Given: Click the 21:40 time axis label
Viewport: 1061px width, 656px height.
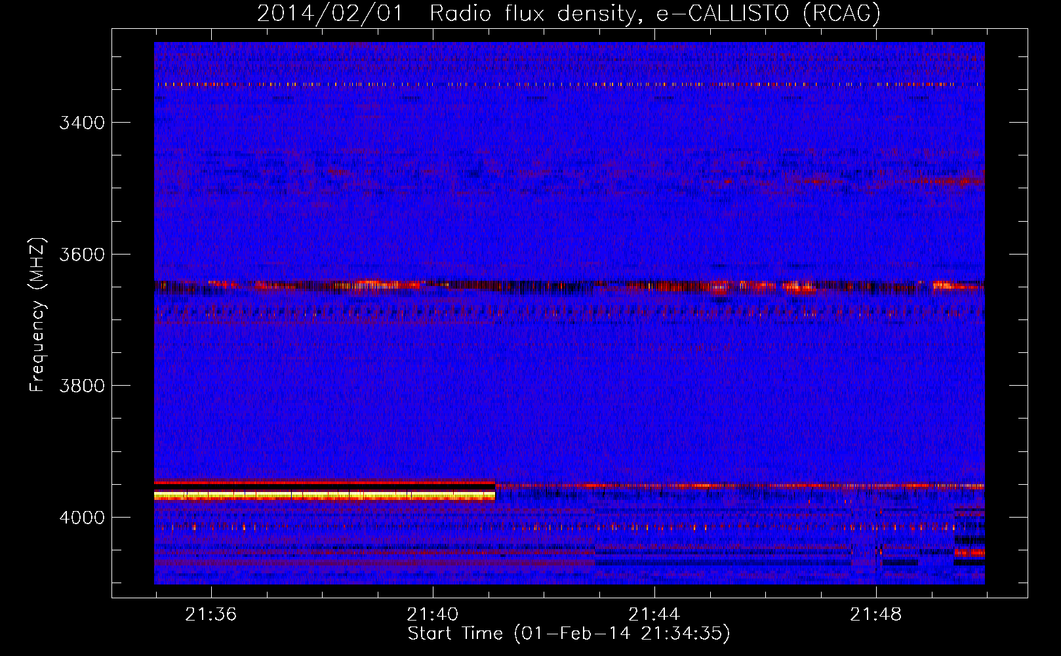Looking at the screenshot, I should (433, 615).
